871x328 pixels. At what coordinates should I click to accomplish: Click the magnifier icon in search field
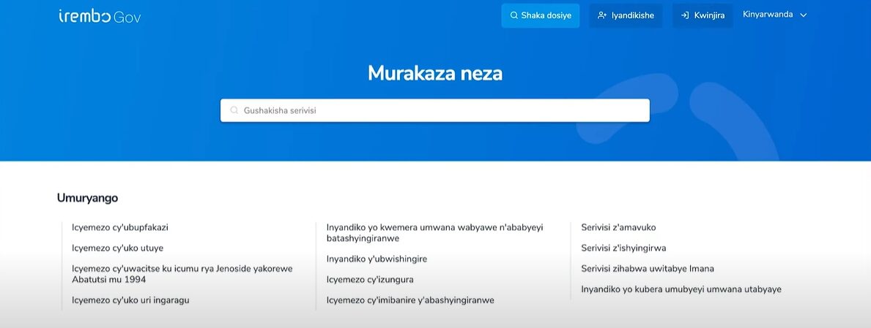coord(234,110)
